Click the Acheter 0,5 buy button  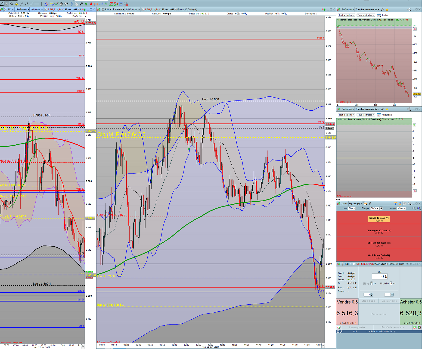pos(411,311)
